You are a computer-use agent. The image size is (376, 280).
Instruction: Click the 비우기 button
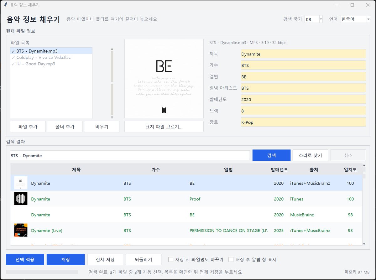(x=102, y=127)
